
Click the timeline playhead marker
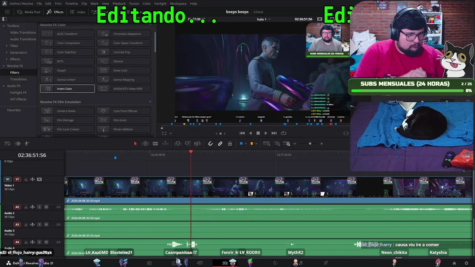point(191,152)
